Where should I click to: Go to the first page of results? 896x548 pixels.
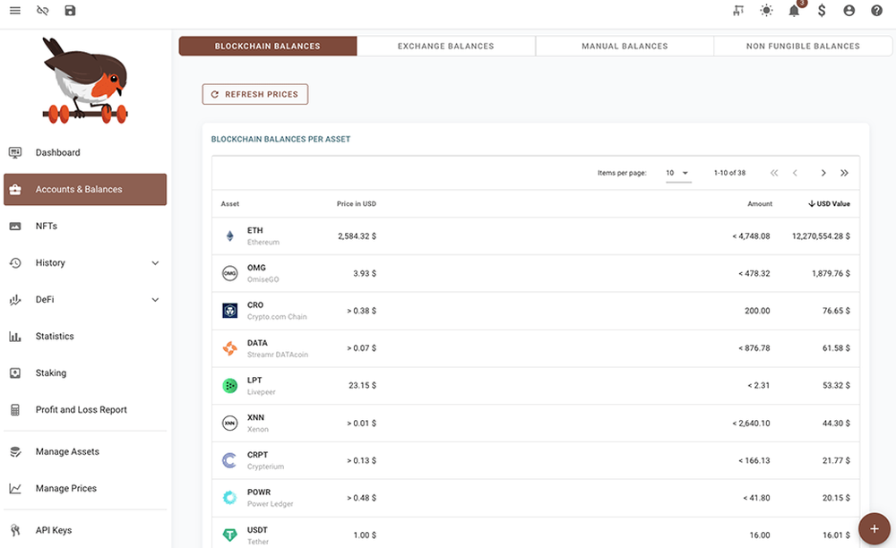[774, 173]
